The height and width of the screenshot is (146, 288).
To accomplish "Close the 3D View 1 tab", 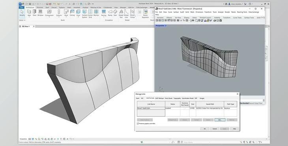I will (x=34, y=26).
